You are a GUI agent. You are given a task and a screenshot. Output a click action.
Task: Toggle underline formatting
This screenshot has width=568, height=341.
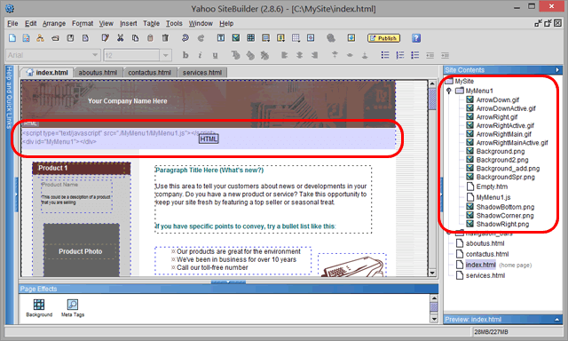(x=215, y=55)
